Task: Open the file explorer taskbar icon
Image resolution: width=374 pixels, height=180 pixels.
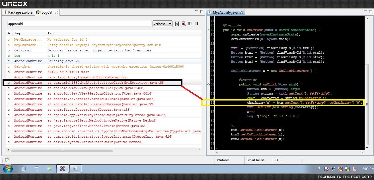Action: [50, 169]
